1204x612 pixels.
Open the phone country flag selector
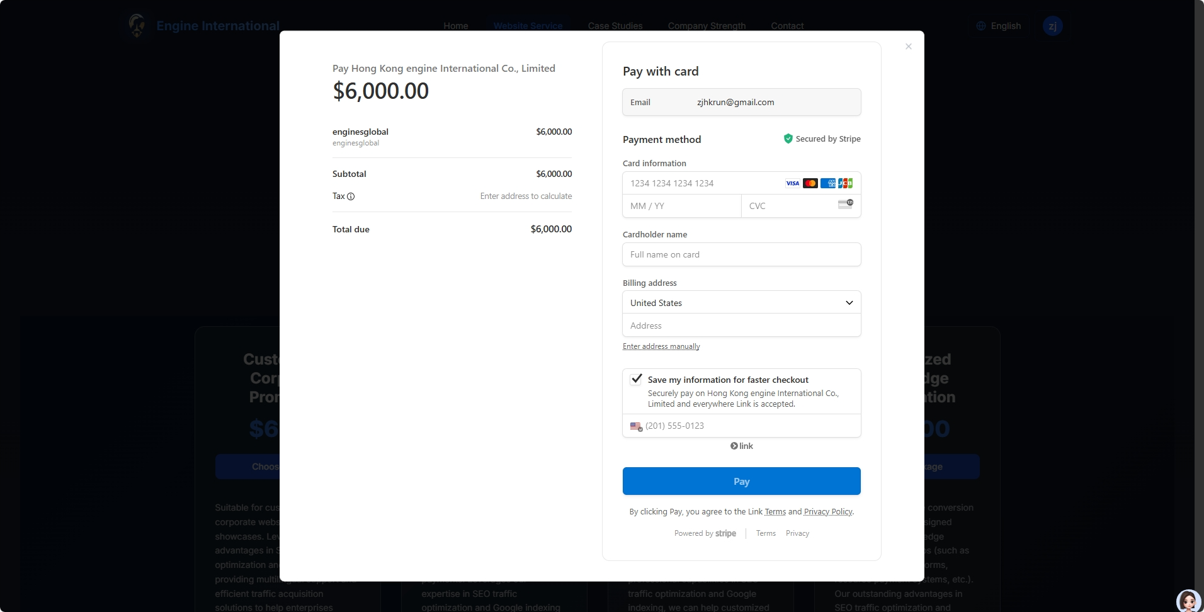[636, 426]
